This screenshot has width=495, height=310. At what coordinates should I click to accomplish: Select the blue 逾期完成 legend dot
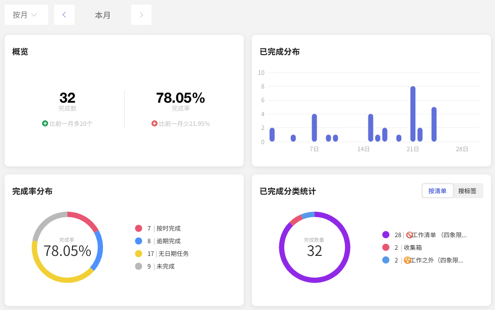[138, 241]
